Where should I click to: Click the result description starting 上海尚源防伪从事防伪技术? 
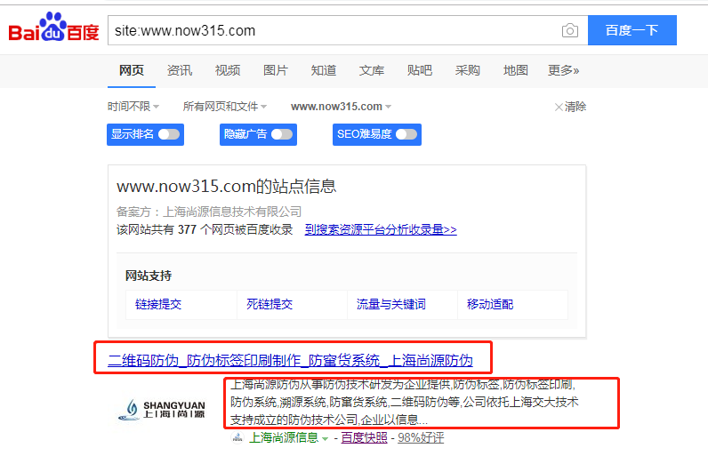(x=405, y=403)
